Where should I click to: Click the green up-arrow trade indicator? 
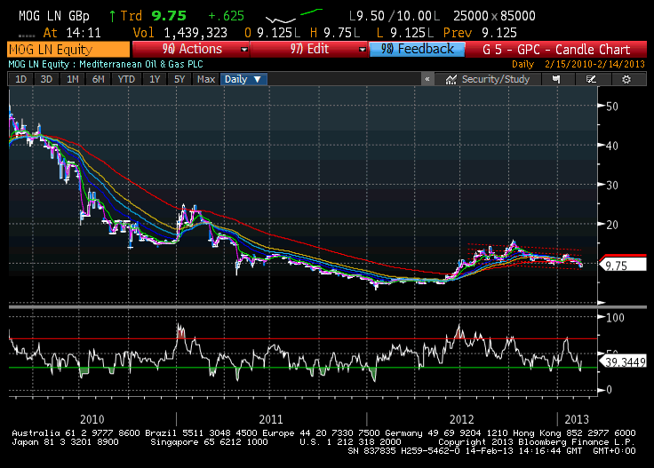(x=112, y=16)
